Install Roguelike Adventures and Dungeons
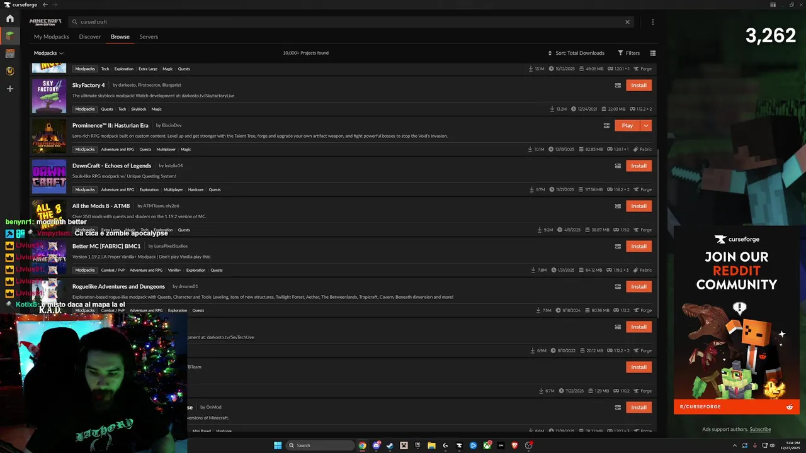Screen dimensions: 806x453 639,286
